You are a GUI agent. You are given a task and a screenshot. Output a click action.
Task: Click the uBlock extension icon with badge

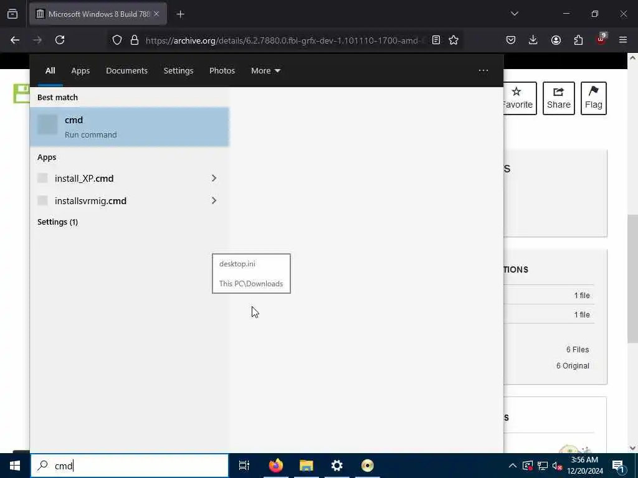click(601, 39)
